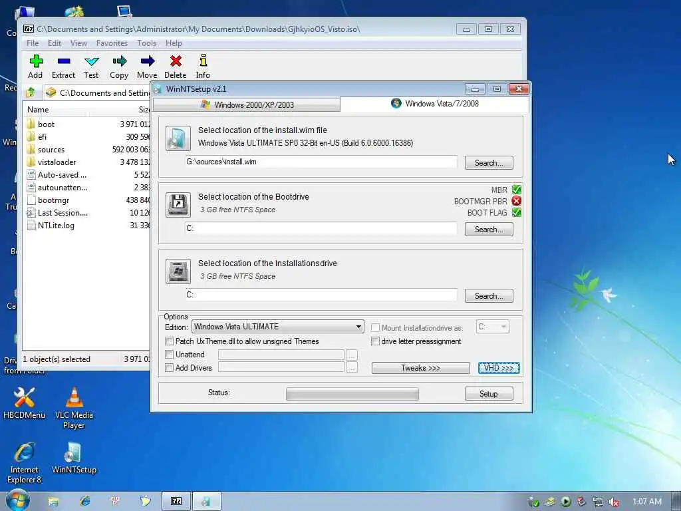Open the Edition dropdown

tap(277, 327)
